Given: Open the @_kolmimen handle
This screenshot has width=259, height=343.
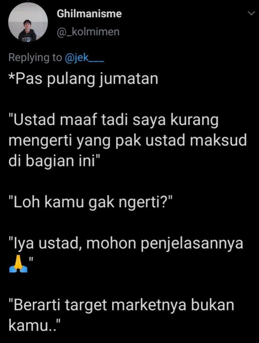Looking at the screenshot, I should [88, 32].
